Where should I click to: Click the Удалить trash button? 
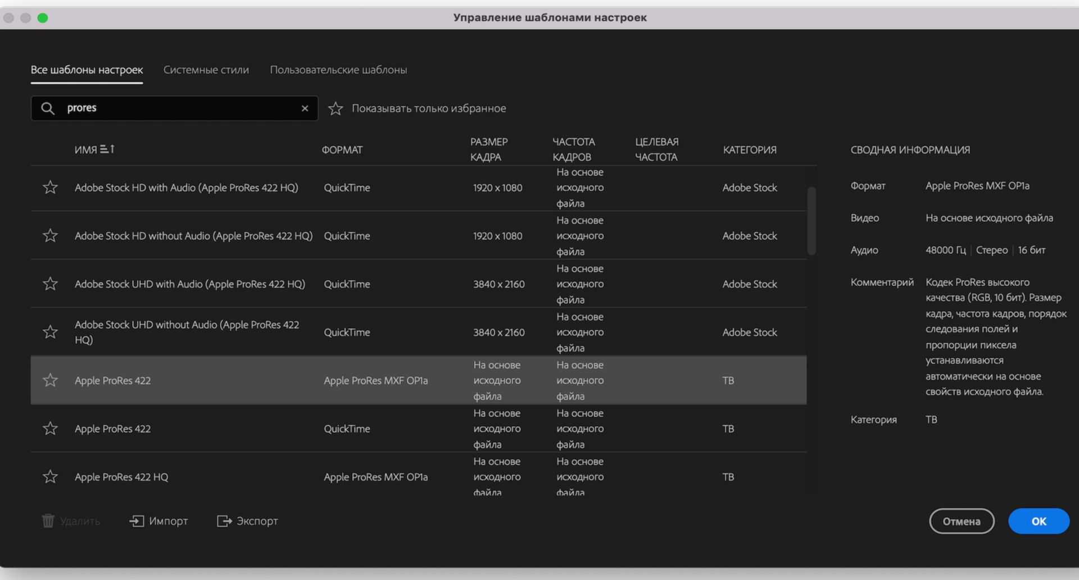click(x=71, y=521)
